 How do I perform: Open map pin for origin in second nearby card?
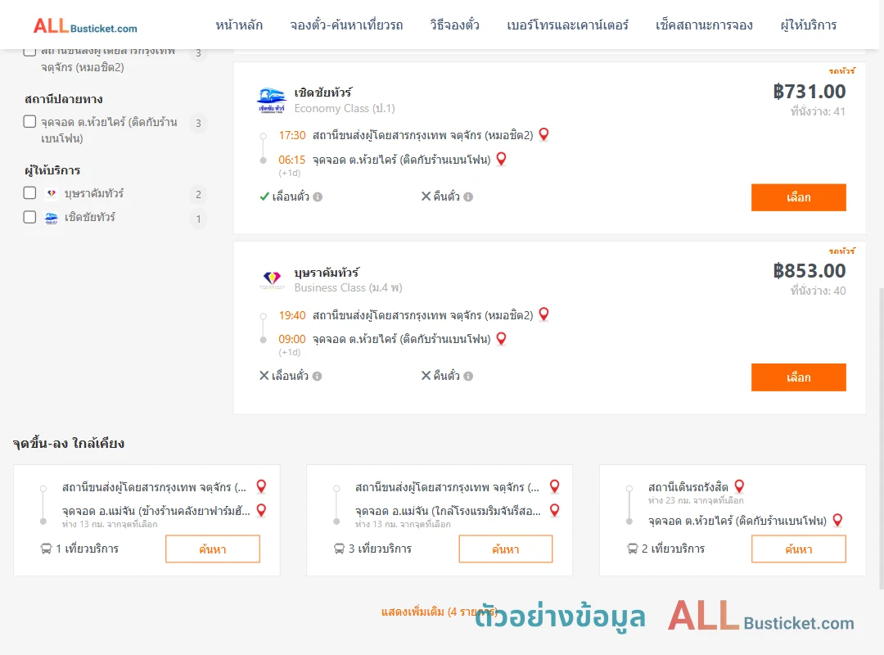click(554, 486)
